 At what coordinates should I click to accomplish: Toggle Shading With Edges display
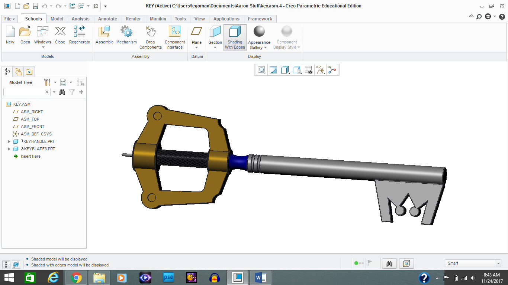[x=235, y=37]
